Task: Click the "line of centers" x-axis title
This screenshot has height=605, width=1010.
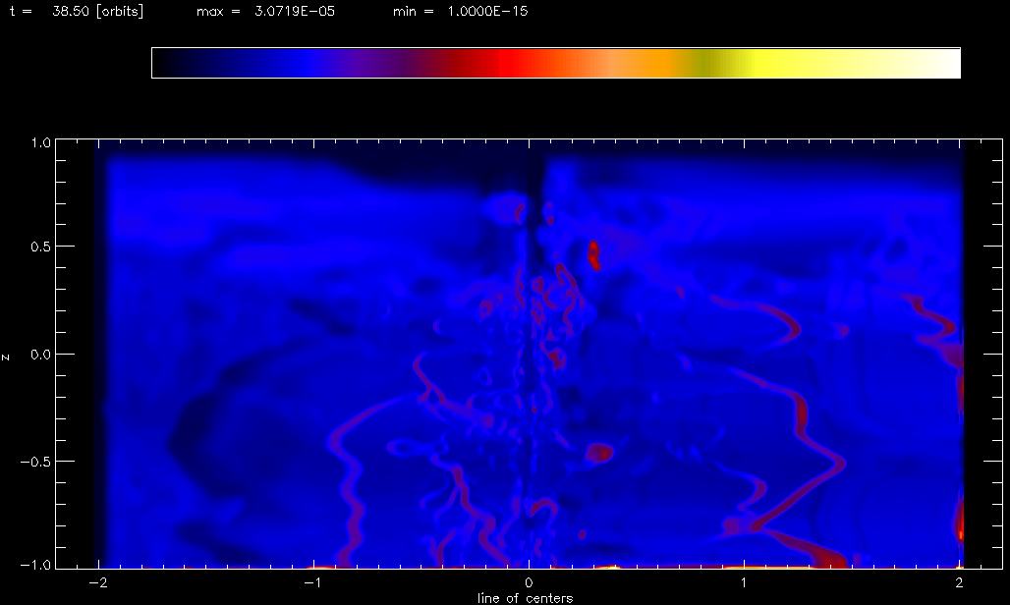Action: 525,598
